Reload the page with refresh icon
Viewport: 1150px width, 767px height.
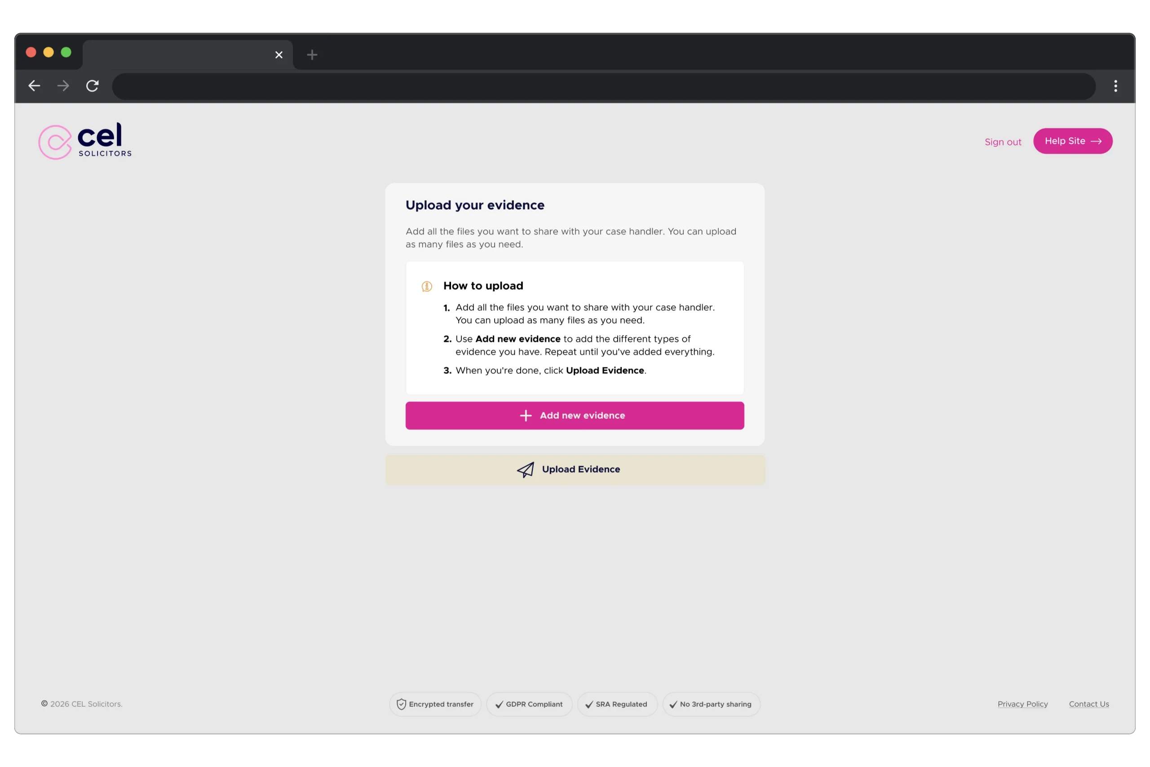93,86
